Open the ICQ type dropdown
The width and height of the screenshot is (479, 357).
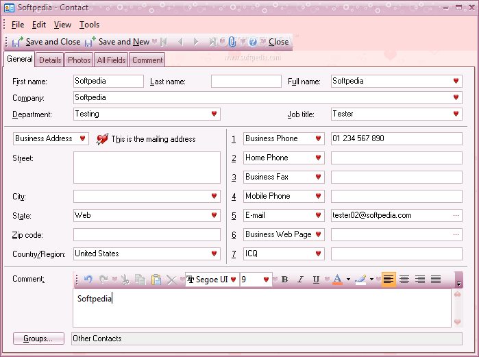pyautogui.click(x=318, y=254)
